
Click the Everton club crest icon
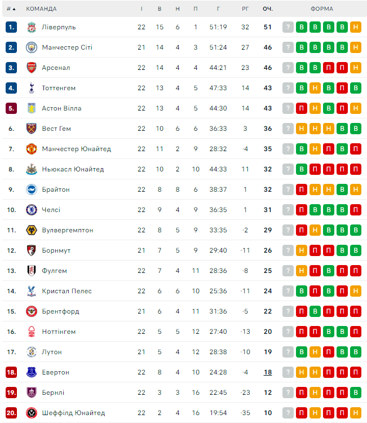click(x=31, y=372)
